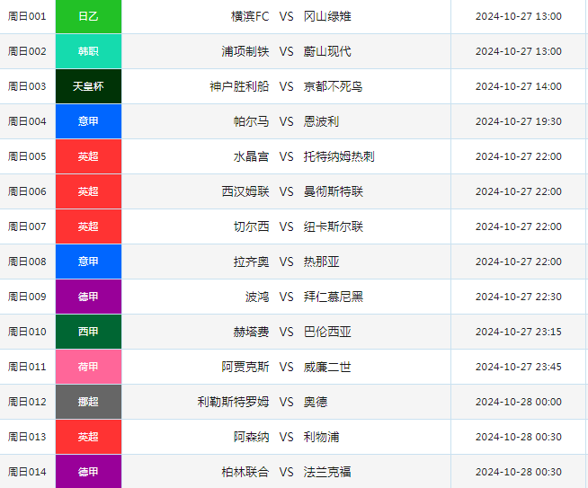Screen dimensions: 588x488
Task: Click the 意甲 badge in row 周日004
Action: pos(88,121)
